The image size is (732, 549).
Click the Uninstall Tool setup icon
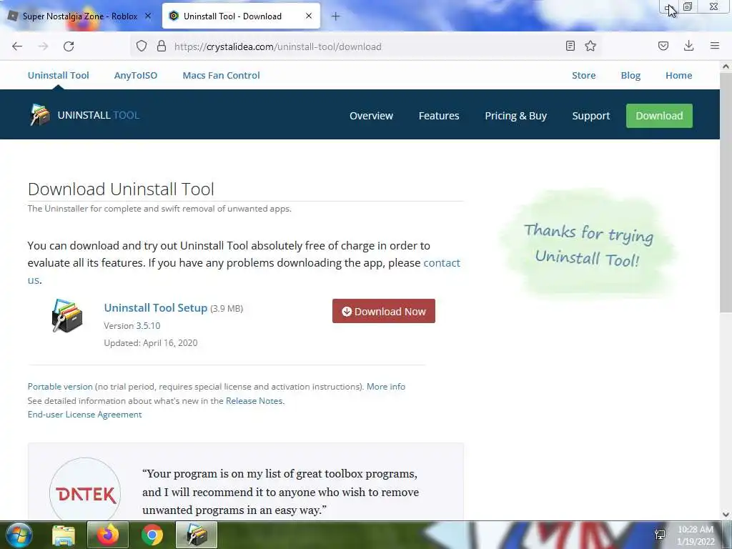pyautogui.click(x=66, y=316)
